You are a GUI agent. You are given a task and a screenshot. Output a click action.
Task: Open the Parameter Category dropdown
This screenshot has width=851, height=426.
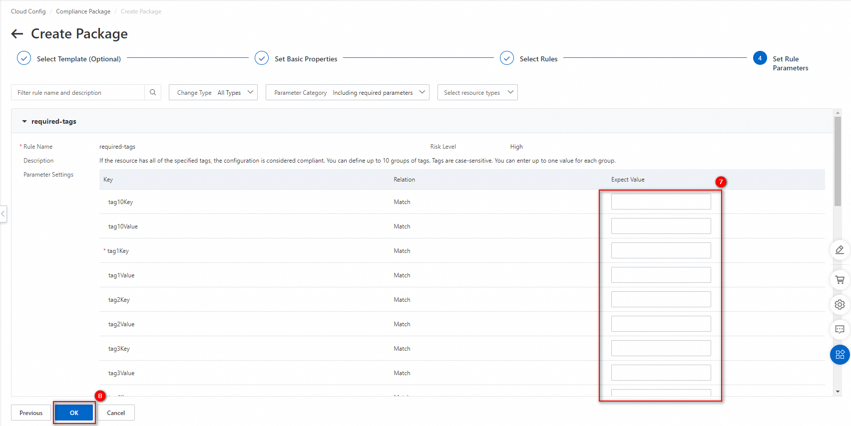click(x=348, y=92)
